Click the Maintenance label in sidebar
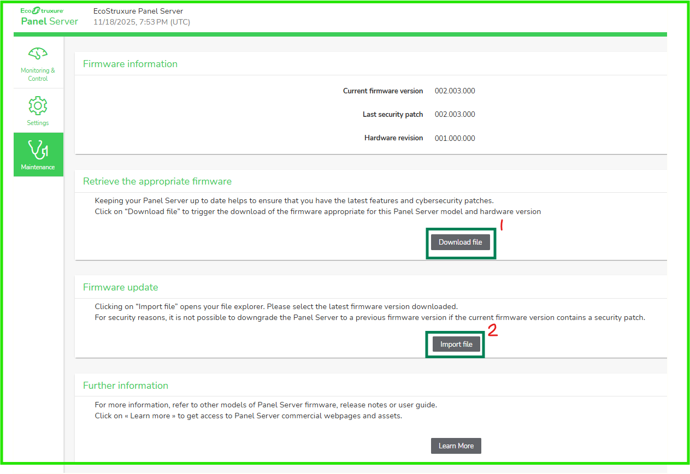The image size is (690, 474). point(38,167)
